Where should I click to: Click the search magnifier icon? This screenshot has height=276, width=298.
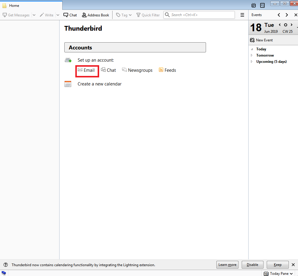pyautogui.click(x=167, y=15)
